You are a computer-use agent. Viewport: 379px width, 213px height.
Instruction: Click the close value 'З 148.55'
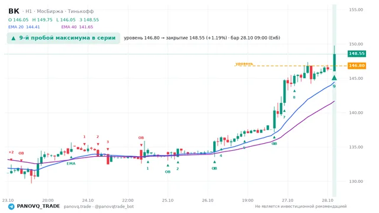pyautogui.click(x=89, y=20)
